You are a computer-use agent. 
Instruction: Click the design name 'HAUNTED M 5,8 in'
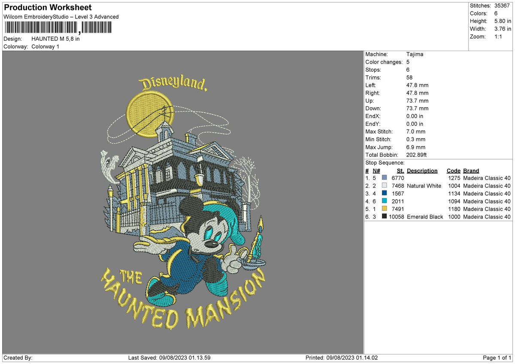pos(55,39)
